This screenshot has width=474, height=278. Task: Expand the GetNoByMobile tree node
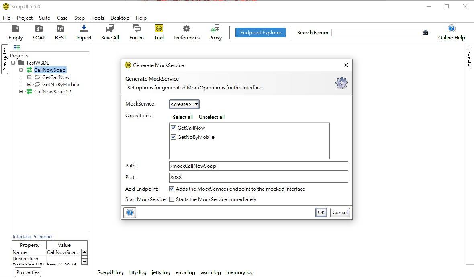pos(29,85)
